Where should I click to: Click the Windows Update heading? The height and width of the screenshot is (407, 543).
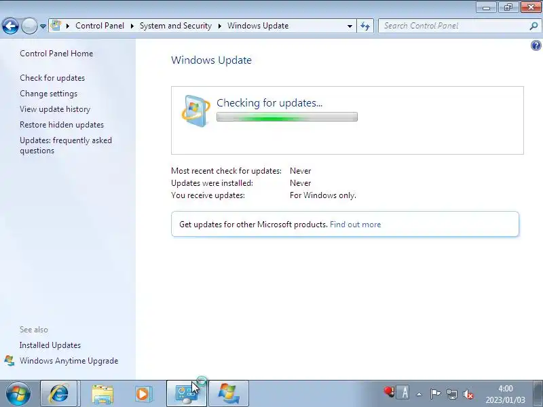click(211, 60)
